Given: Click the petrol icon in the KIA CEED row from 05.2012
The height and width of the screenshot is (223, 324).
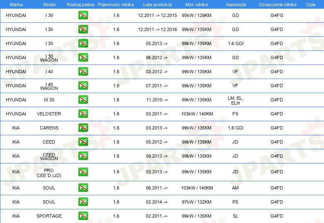Looking at the screenshot, I should [x=83, y=141].
